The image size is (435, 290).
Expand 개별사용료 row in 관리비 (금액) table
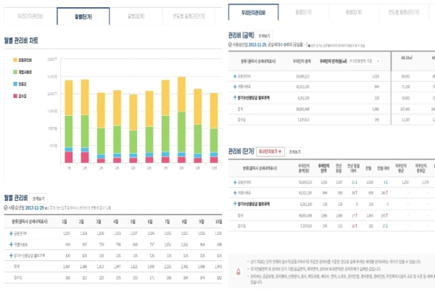coord(235,86)
